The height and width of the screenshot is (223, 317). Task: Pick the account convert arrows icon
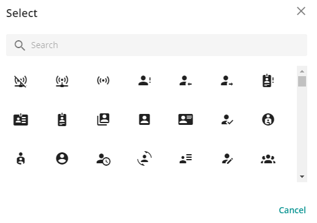(144, 158)
